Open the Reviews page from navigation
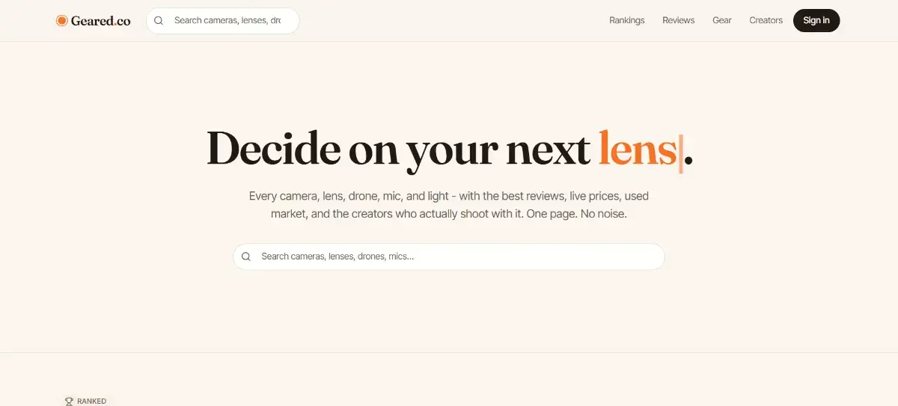Viewport: 898px width, 406px height. tap(679, 20)
